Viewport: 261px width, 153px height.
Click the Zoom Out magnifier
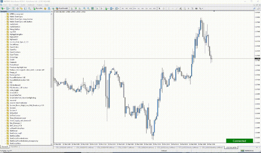coord(89,8)
